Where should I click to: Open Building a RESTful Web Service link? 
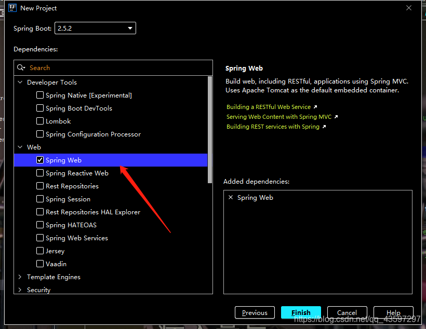tap(269, 107)
